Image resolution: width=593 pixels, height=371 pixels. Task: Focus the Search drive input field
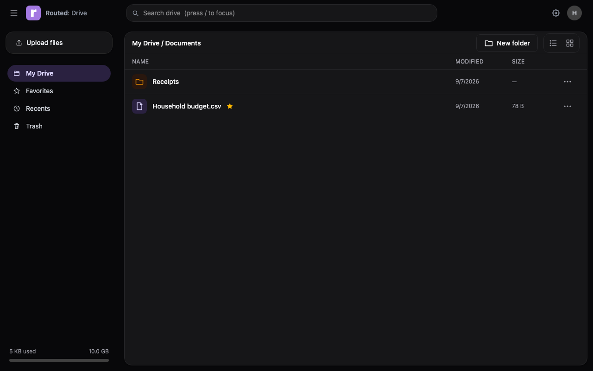(282, 13)
